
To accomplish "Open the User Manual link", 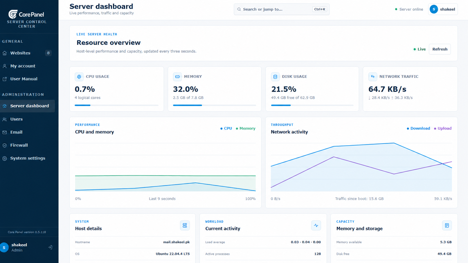I will point(27,79).
